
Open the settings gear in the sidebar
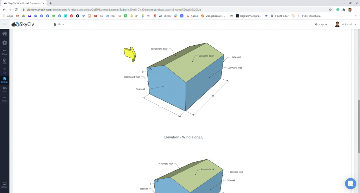(x=5, y=43)
